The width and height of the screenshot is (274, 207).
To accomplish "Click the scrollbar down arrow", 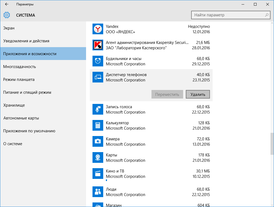I will (272, 205).
